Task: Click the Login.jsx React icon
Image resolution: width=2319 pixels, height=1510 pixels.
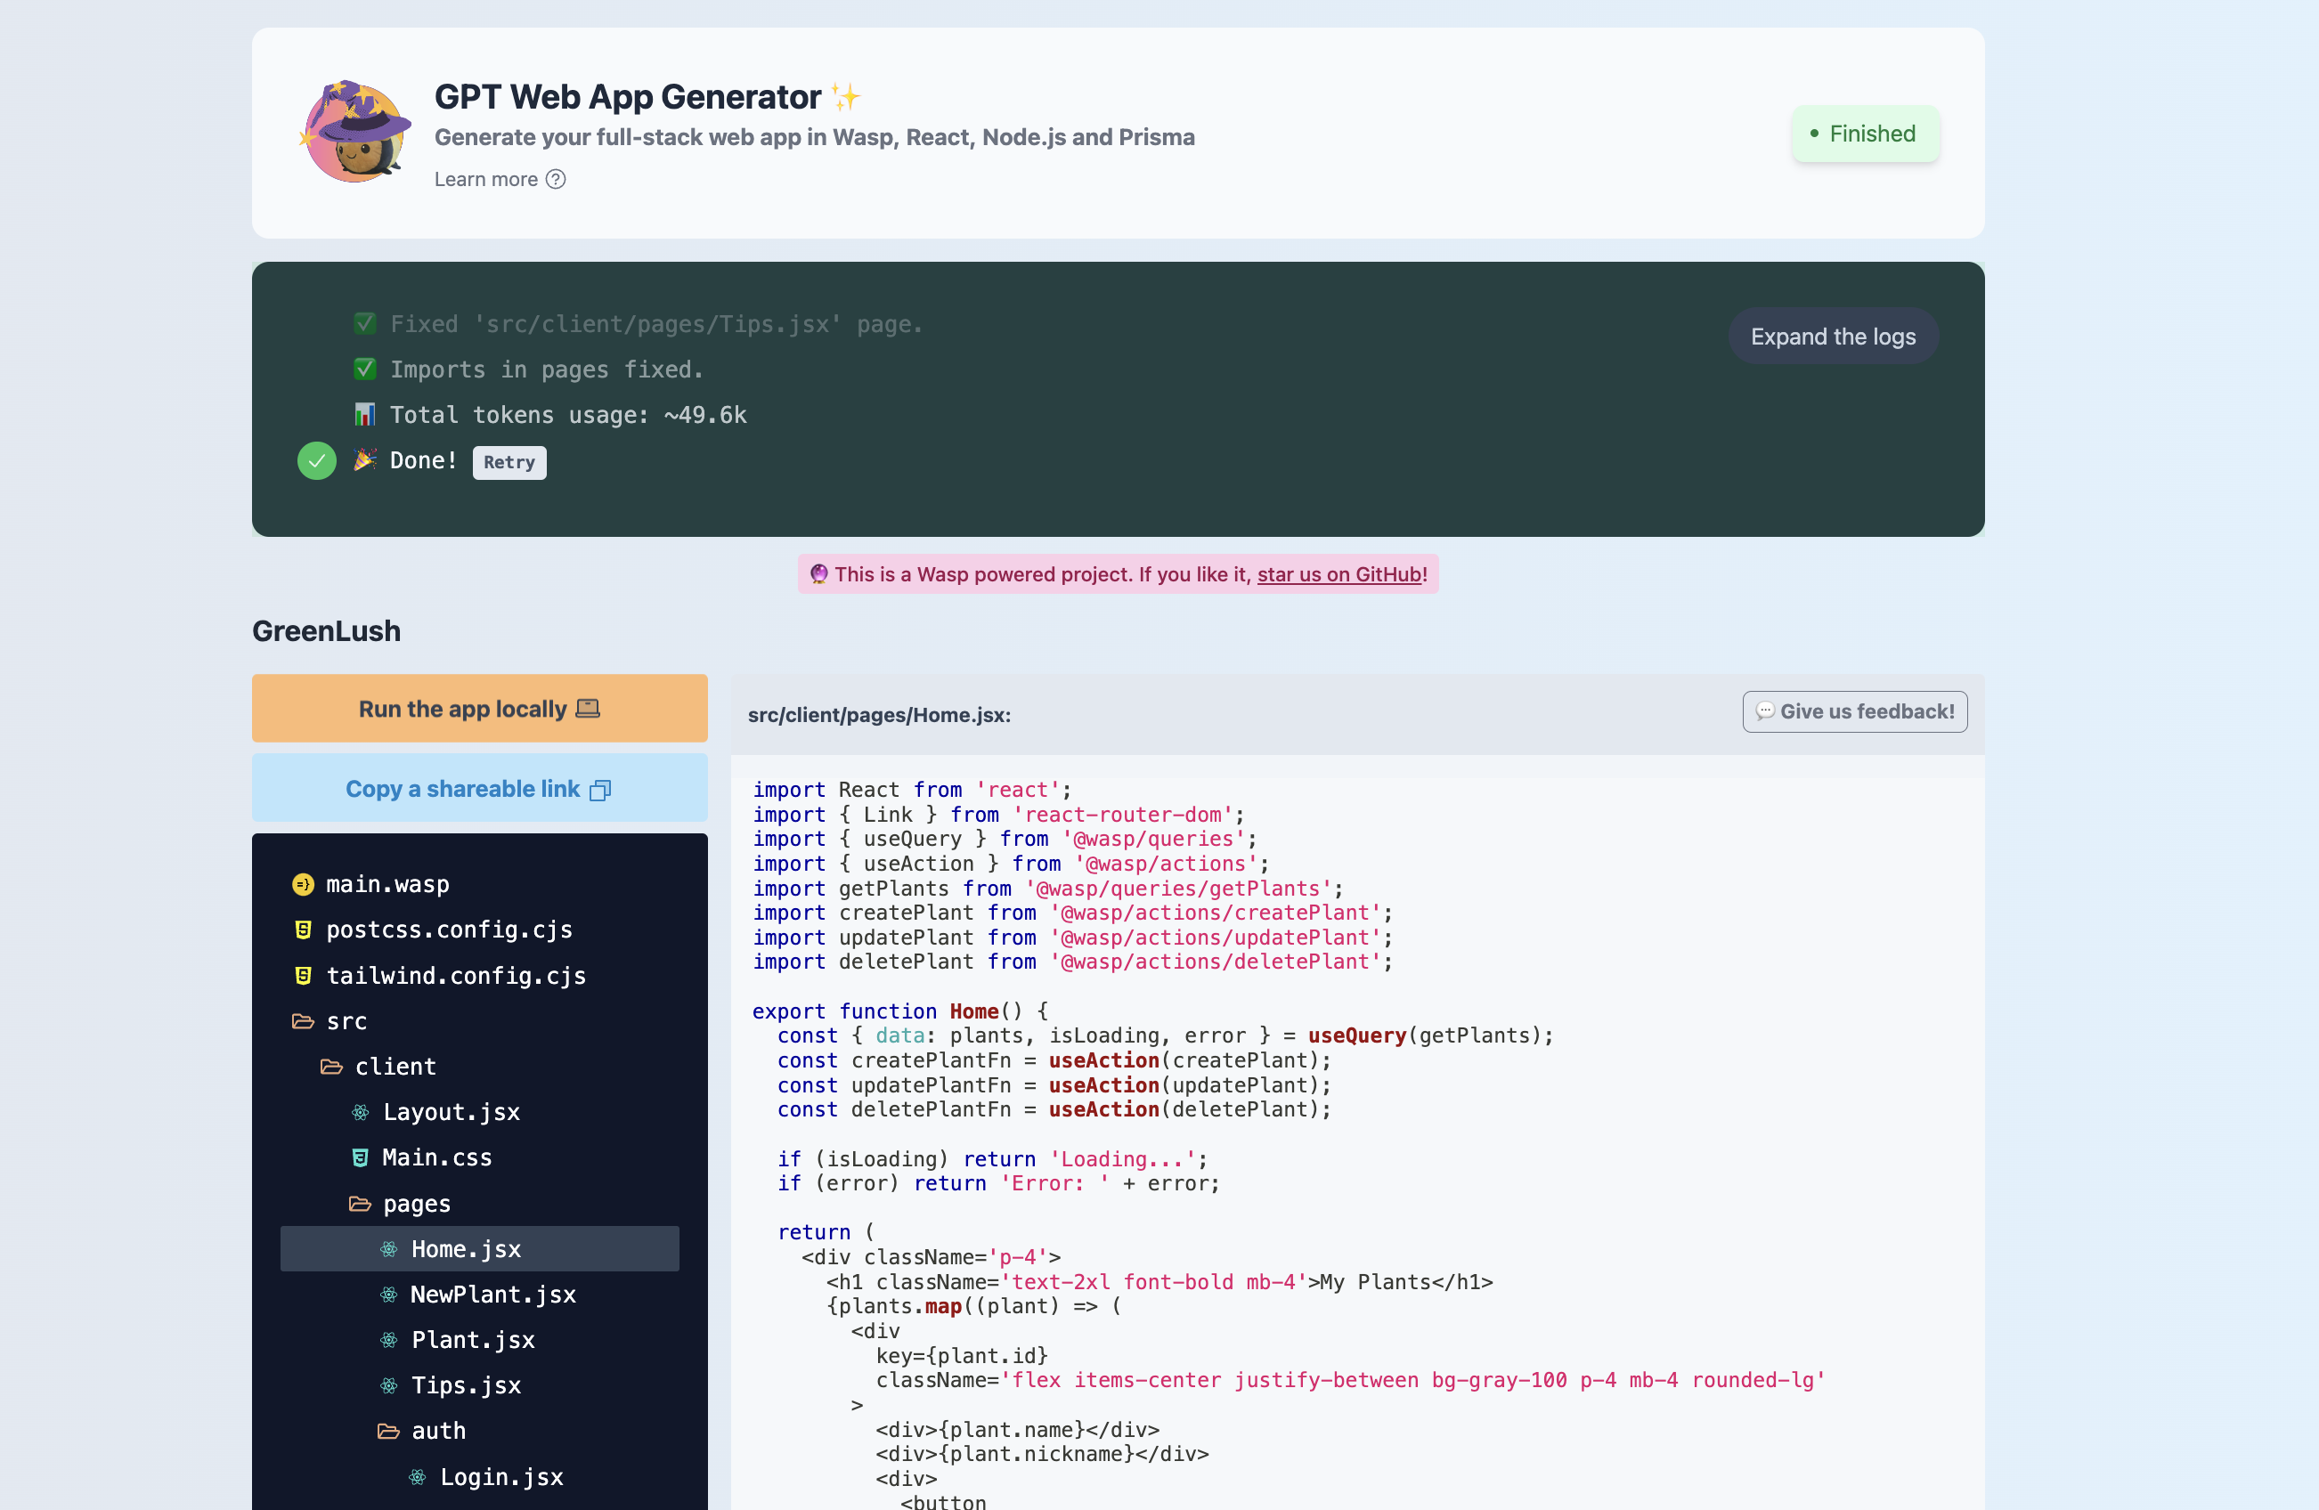Action: pyautogui.click(x=417, y=1477)
